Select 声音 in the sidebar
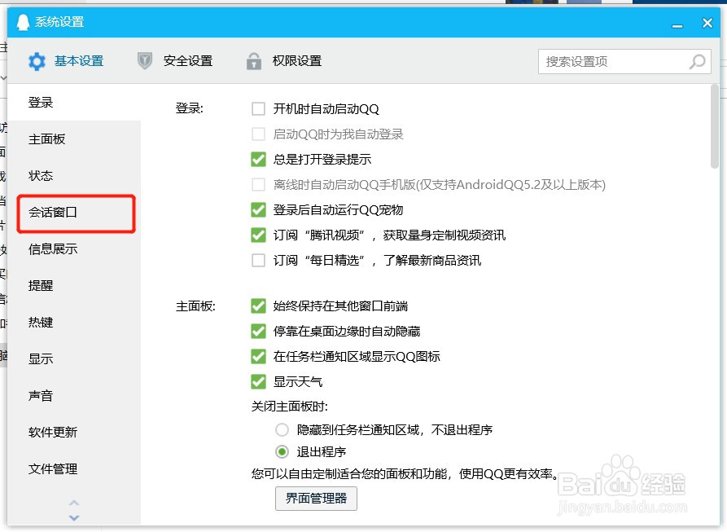The height and width of the screenshot is (532, 727). 74,396
